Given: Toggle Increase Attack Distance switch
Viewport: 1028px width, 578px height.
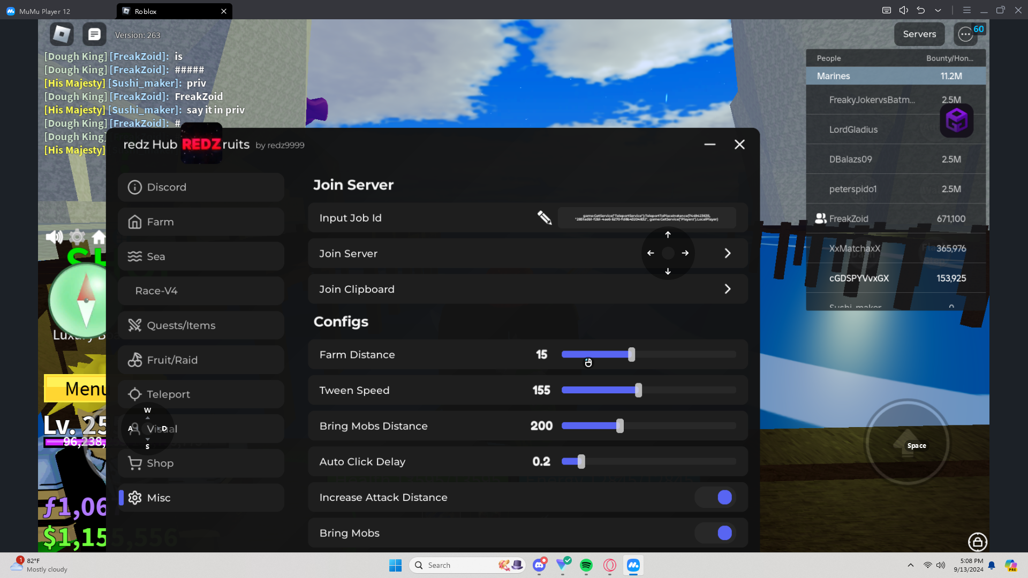Looking at the screenshot, I should pyautogui.click(x=715, y=497).
